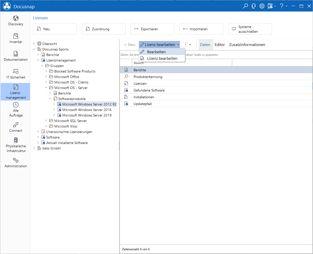Choose Lizenz bearbeiten menu entry

click(162, 58)
